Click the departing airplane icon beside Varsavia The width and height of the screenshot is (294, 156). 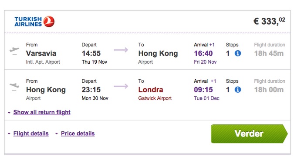pyautogui.click(x=14, y=51)
